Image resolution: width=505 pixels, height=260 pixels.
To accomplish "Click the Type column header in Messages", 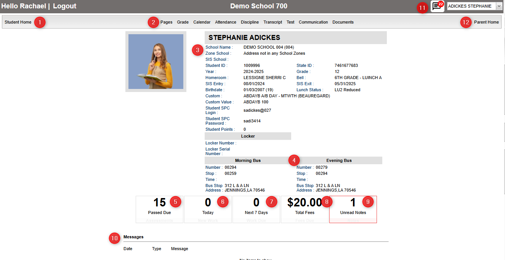I will click(157, 249).
